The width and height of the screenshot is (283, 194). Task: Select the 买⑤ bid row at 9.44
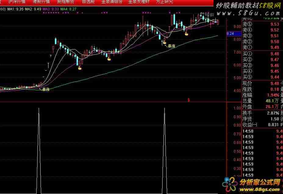[262, 77]
